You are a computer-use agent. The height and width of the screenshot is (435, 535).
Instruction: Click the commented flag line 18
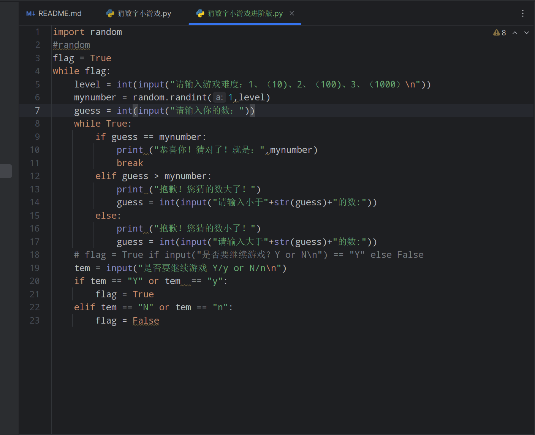coord(249,255)
